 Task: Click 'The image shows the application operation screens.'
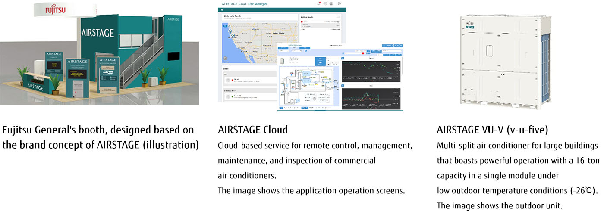coord(311,190)
